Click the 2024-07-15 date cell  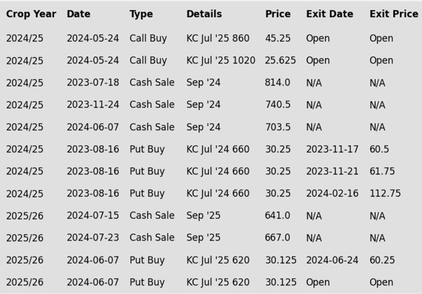[x=93, y=215]
